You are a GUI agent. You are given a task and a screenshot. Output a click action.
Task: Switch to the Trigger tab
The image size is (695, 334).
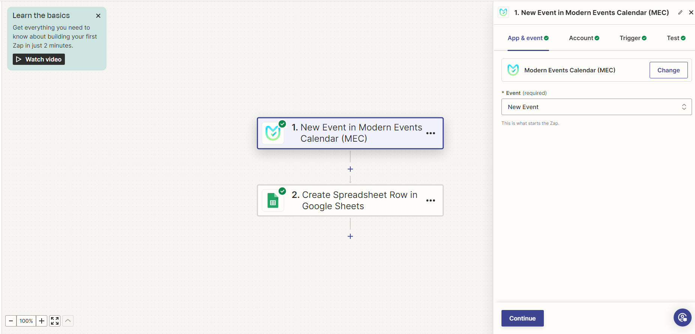(x=633, y=38)
